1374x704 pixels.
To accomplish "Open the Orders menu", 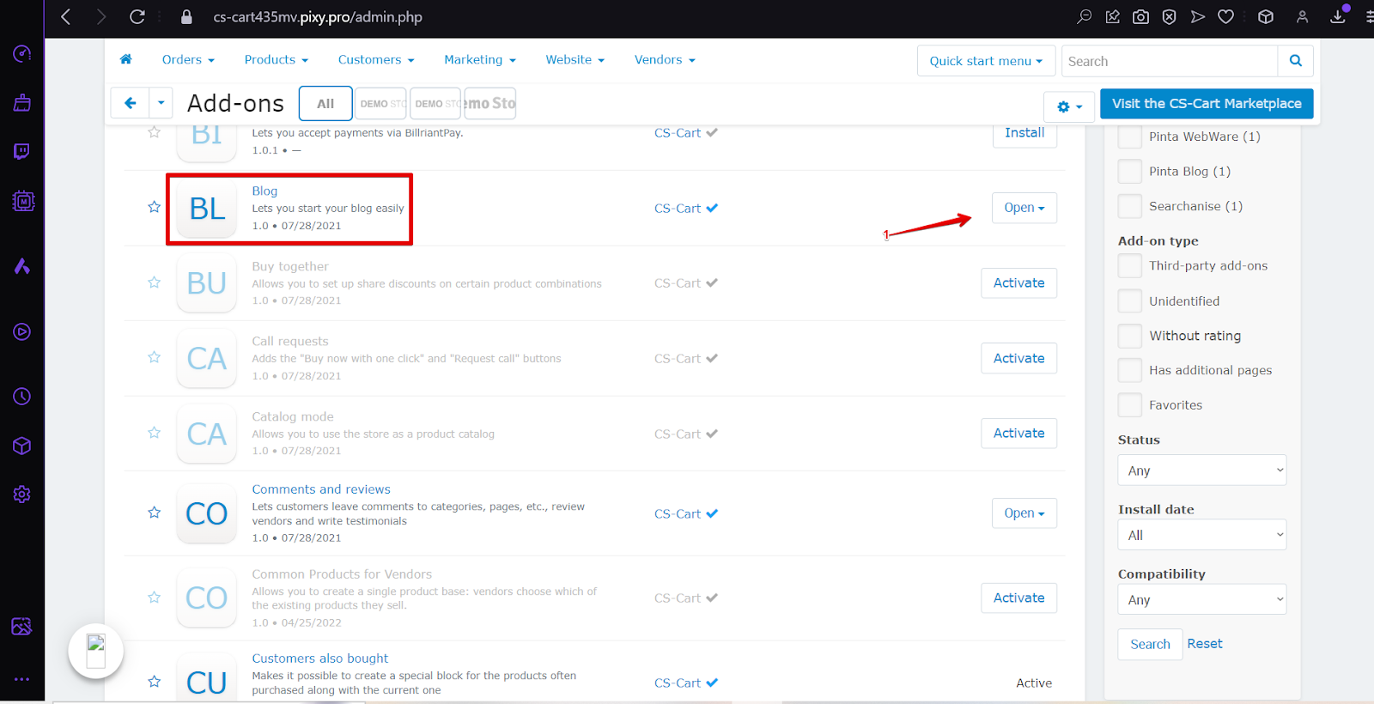I will (x=188, y=59).
